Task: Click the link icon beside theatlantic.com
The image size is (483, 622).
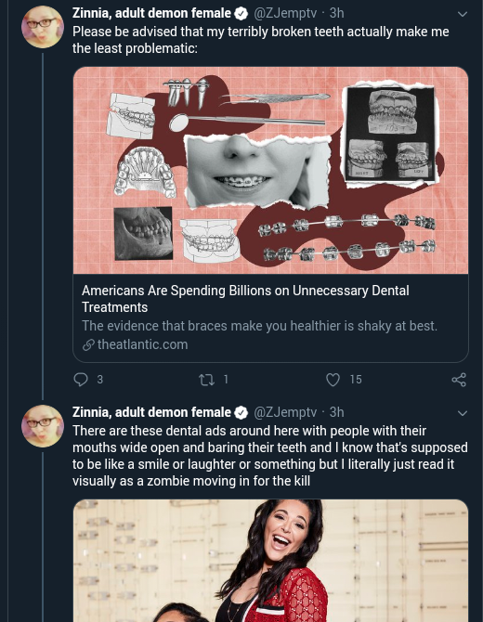Action: coord(88,344)
